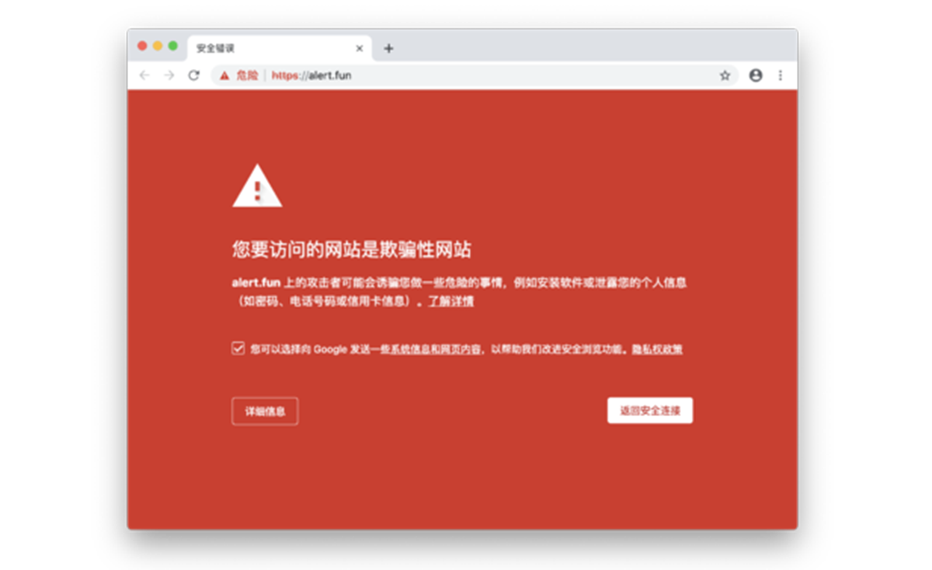Click the green fullscreen window button

[173, 46]
